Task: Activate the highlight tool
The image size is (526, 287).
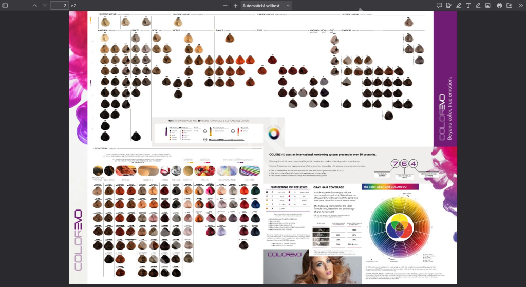Action: (x=459, y=5)
